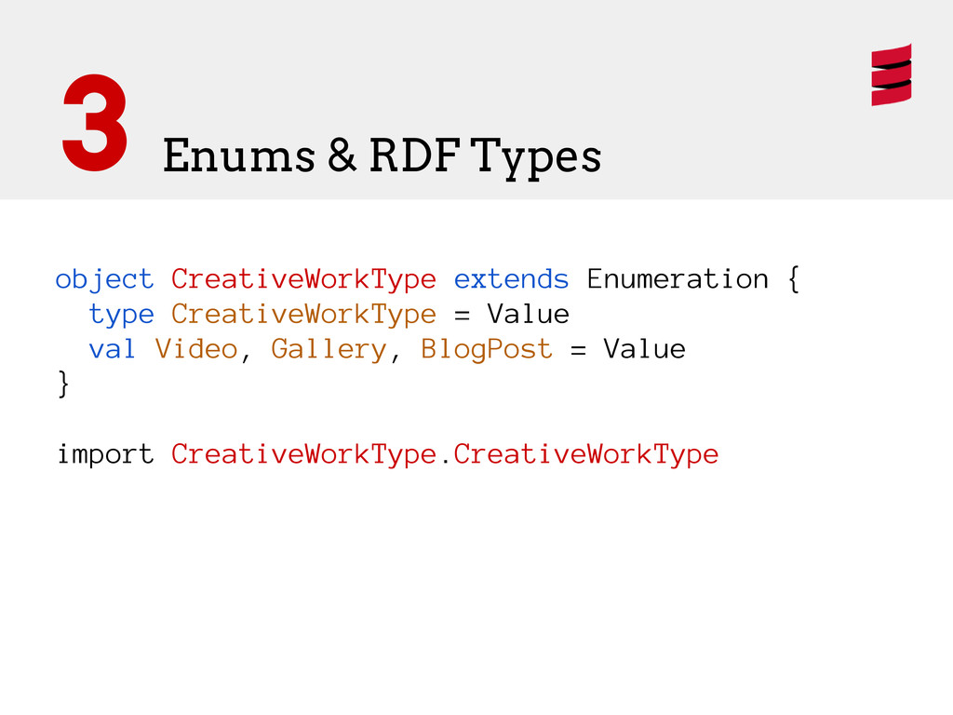Viewport: 953px width, 715px height.
Task: Click the 'Gallery' value name
Action: click(x=329, y=350)
